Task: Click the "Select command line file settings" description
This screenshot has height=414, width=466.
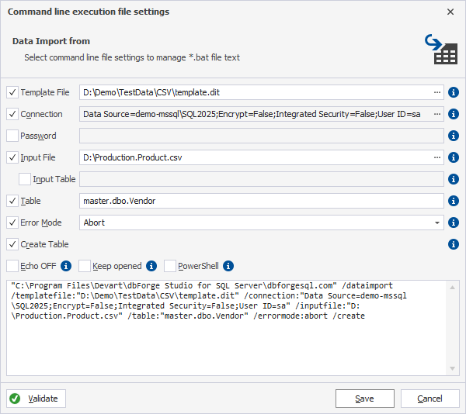Action: pos(132,57)
